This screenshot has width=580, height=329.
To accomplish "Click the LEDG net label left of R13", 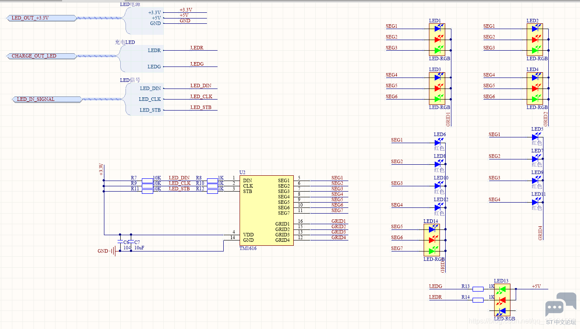I will click(436, 286).
